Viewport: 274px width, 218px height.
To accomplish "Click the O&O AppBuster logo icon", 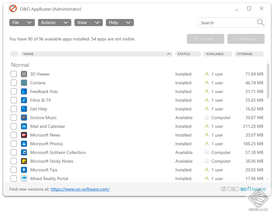I will tap(13, 9).
